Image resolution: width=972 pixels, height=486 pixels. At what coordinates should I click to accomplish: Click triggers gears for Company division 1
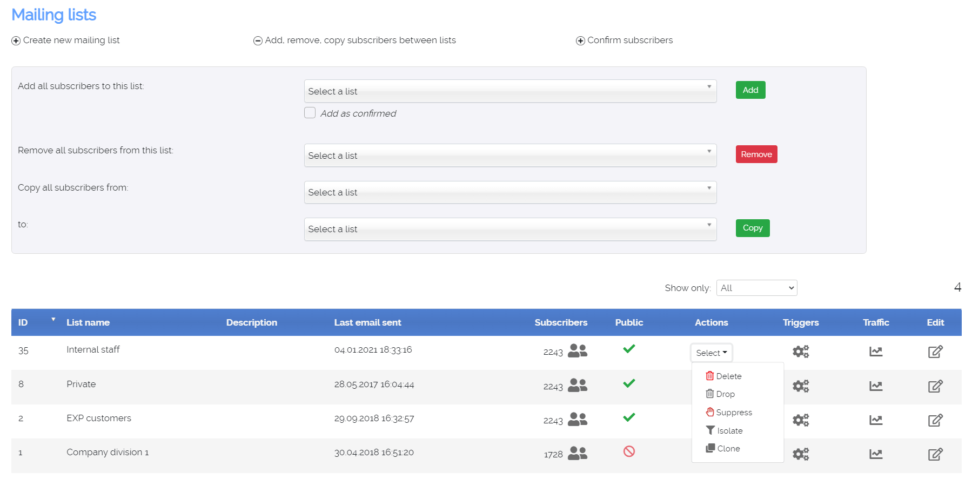click(800, 454)
